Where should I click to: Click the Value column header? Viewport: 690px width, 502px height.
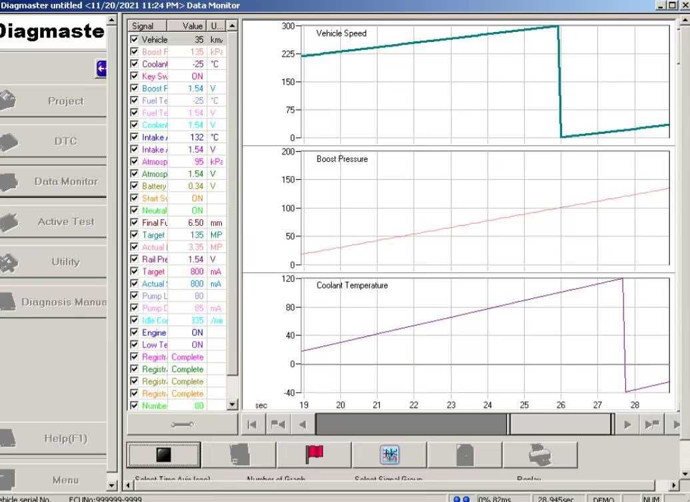tap(192, 26)
